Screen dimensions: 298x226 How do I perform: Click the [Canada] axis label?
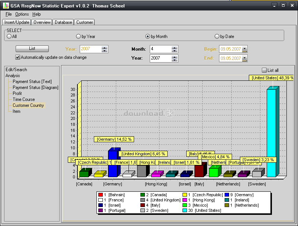pos(84,184)
